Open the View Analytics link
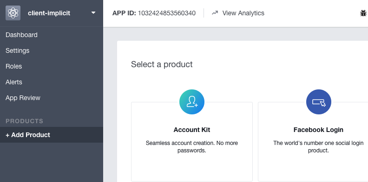368x182 pixels. (243, 13)
